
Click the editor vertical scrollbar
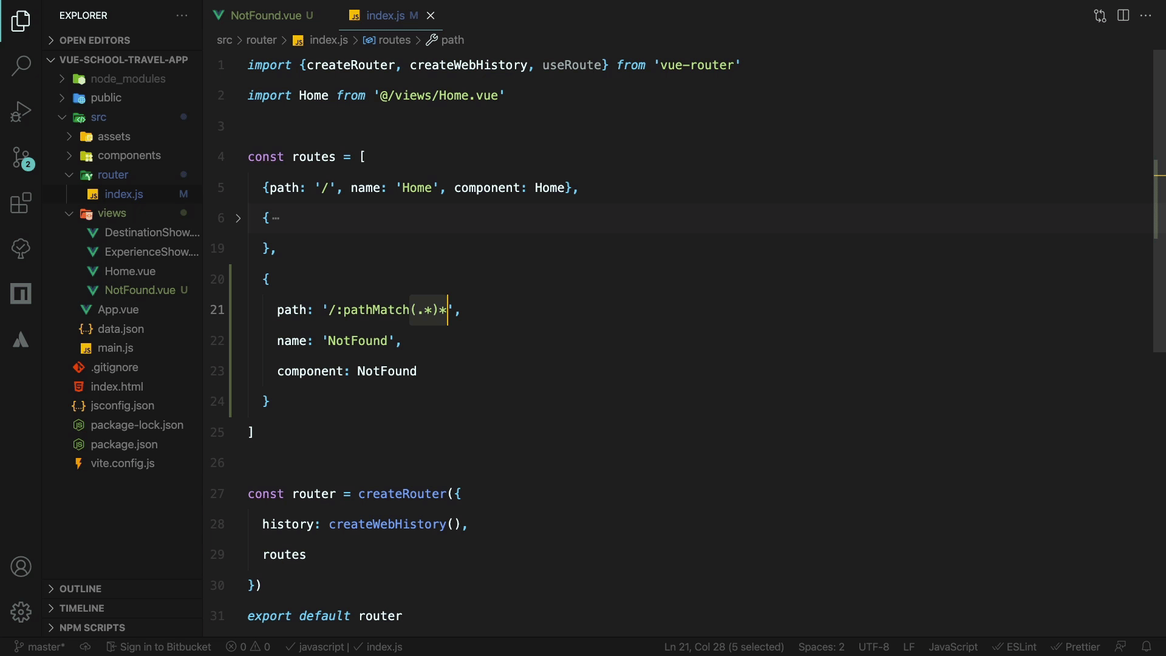click(x=1159, y=200)
